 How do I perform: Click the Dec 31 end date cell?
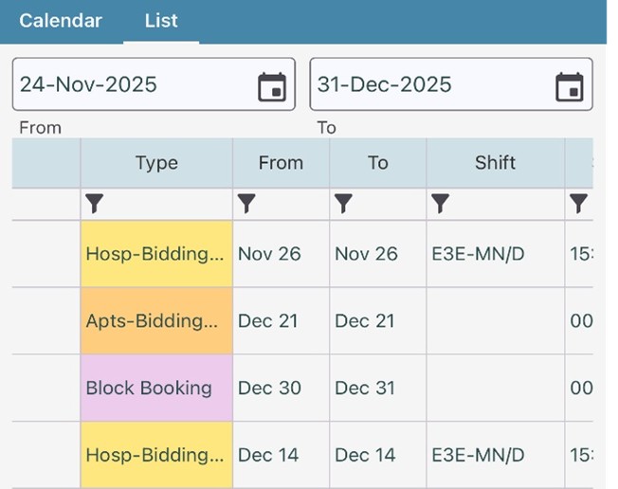click(x=365, y=388)
